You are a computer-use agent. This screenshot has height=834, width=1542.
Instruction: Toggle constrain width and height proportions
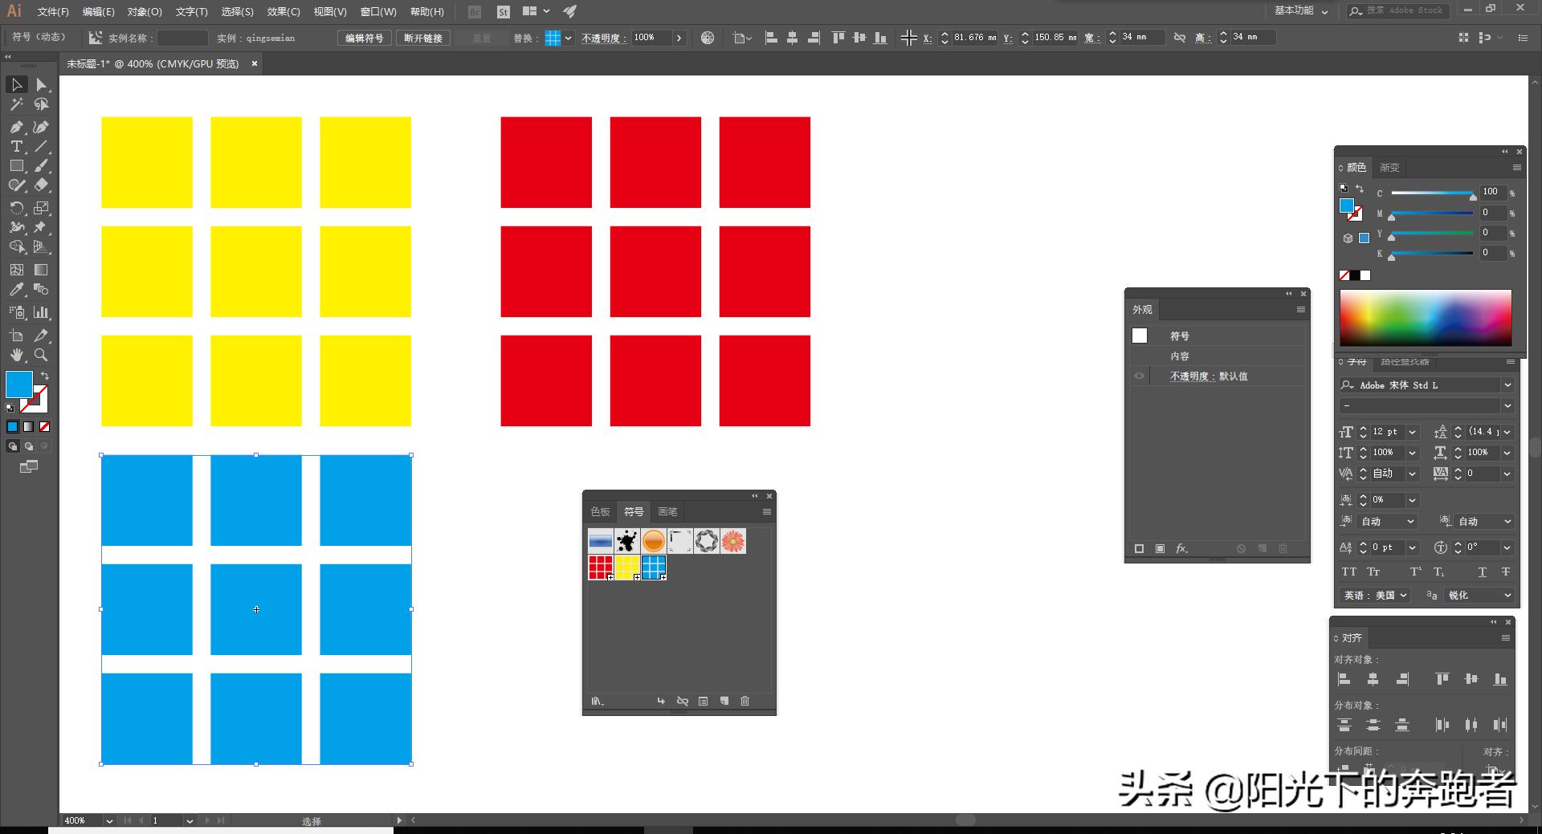(x=1179, y=38)
